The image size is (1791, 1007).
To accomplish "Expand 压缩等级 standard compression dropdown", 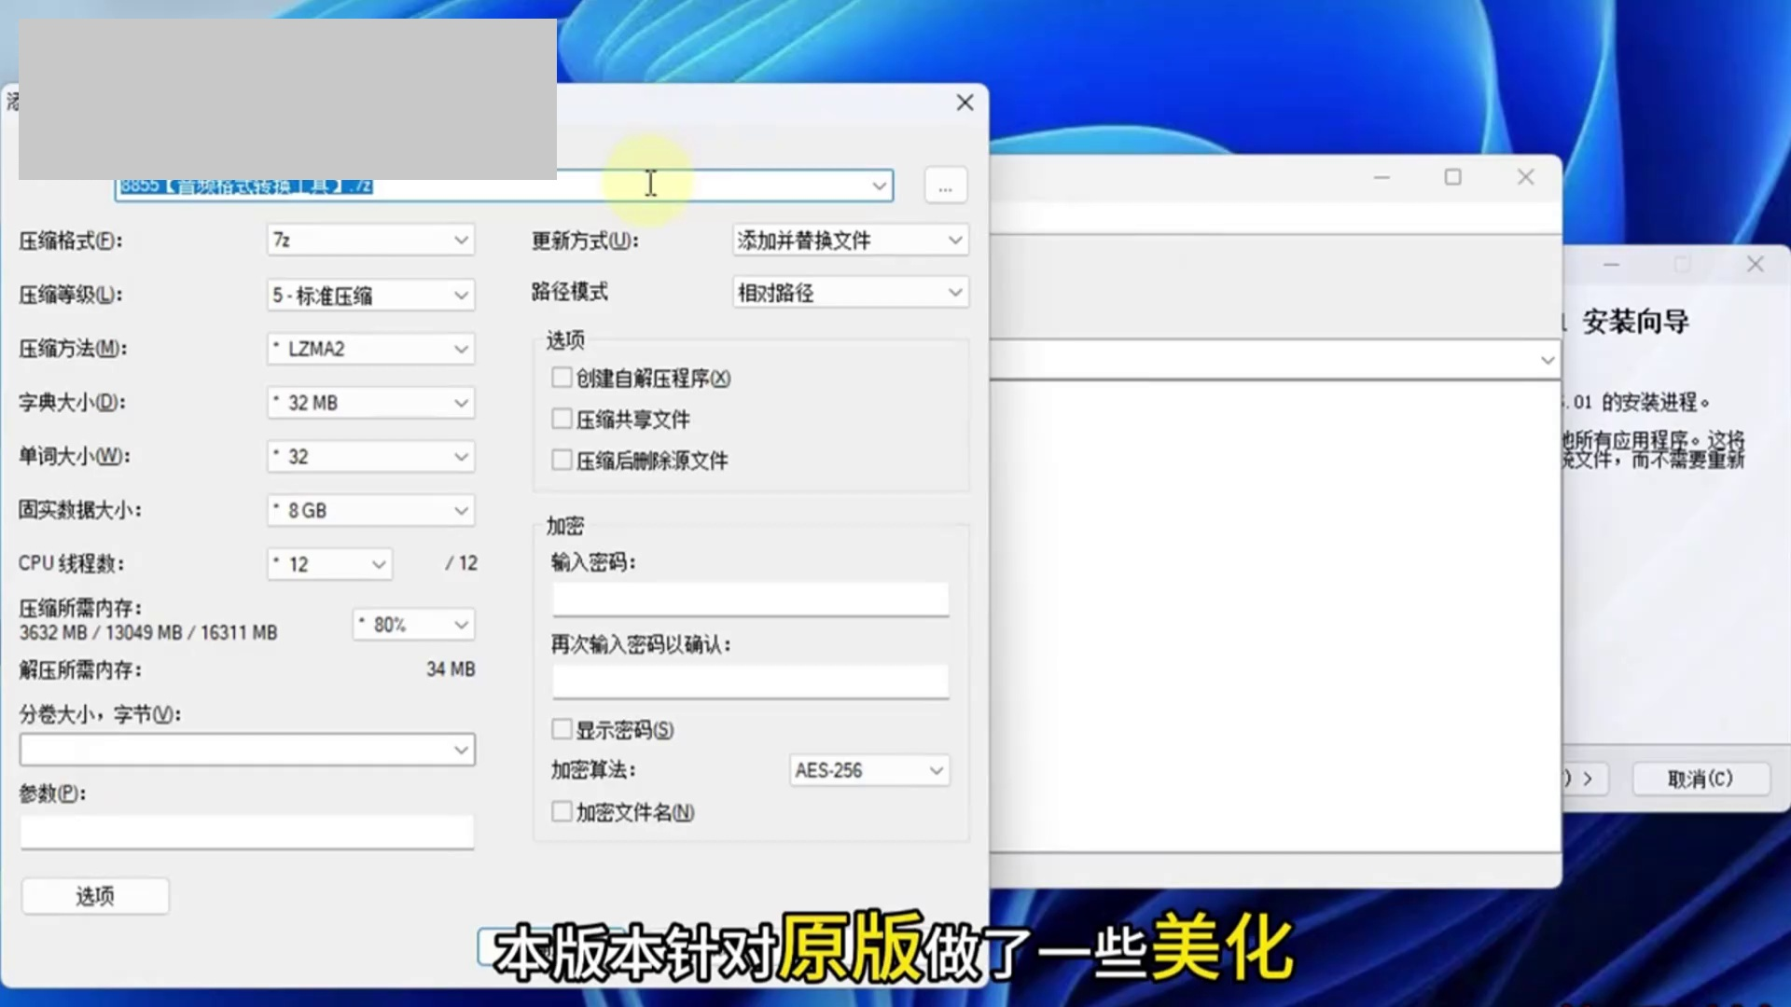I will point(370,296).
